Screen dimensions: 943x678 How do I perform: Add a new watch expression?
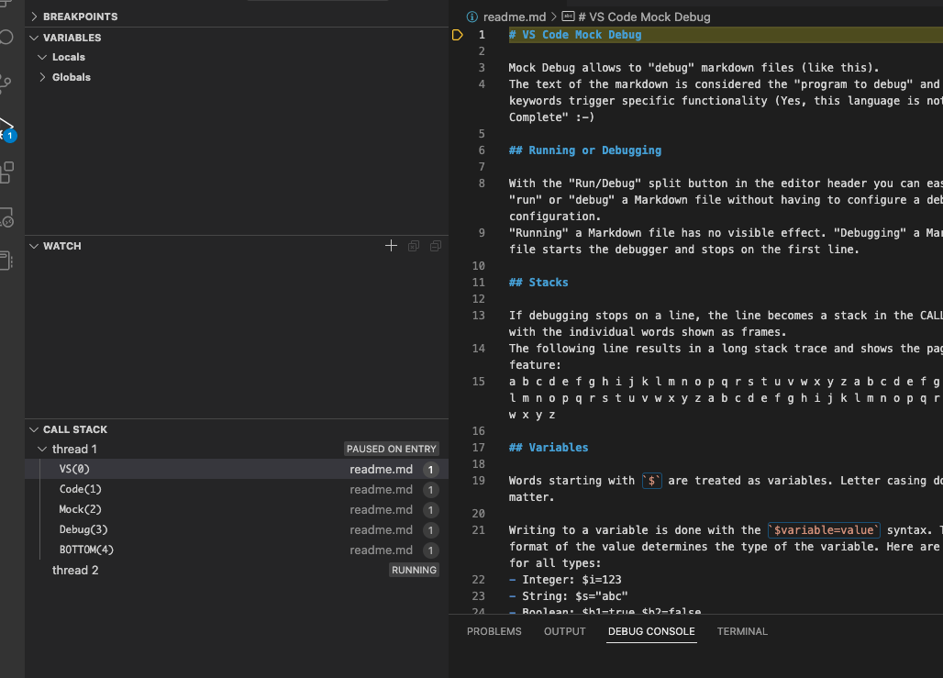(391, 246)
